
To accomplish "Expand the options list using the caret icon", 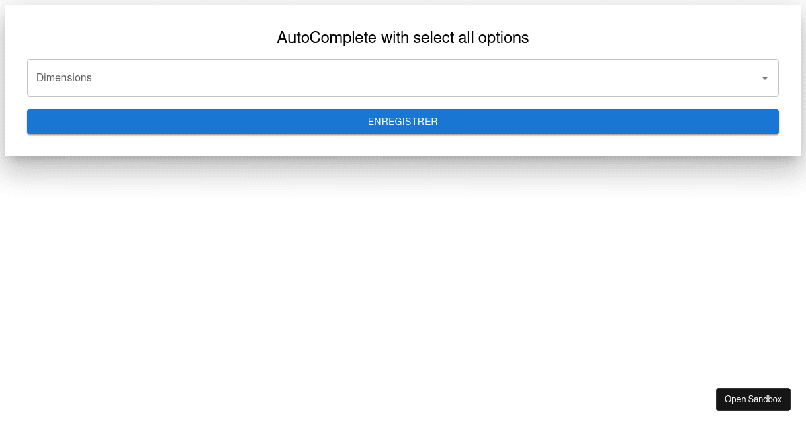I will pos(764,78).
